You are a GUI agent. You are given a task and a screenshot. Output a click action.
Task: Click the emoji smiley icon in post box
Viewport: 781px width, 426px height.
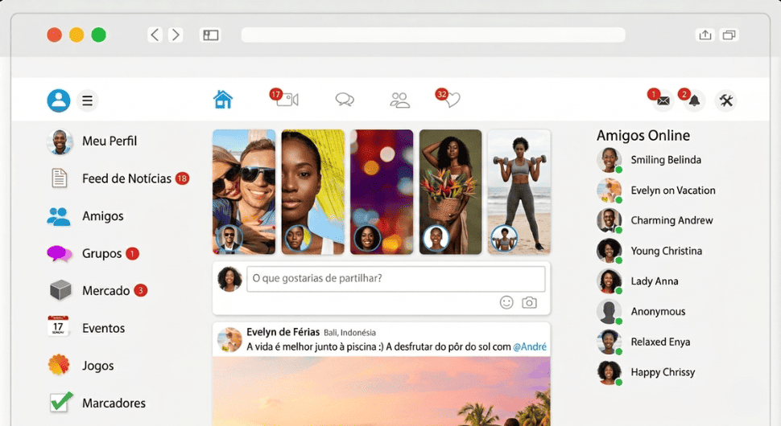click(506, 302)
